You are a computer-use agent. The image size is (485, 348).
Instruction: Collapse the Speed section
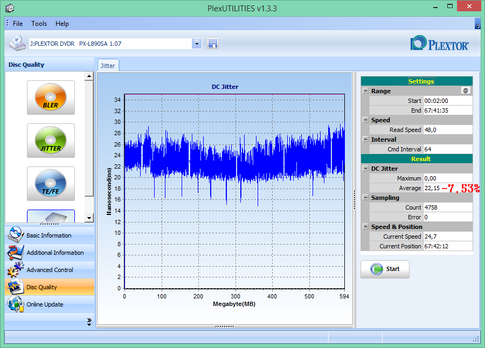(x=365, y=120)
